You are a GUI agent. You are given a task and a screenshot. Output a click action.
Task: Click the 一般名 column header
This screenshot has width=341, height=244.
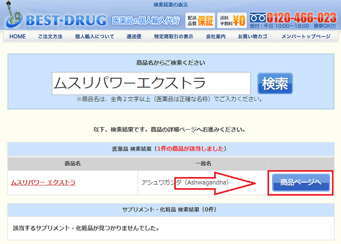(203, 164)
